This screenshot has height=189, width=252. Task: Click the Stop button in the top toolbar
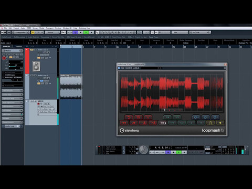click(x=81, y=33)
